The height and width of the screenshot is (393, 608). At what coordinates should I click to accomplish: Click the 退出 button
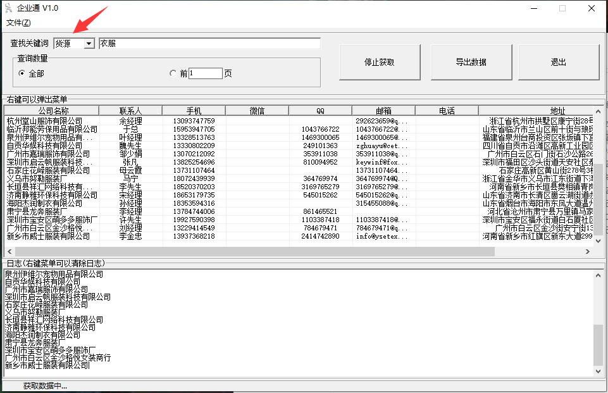click(559, 61)
